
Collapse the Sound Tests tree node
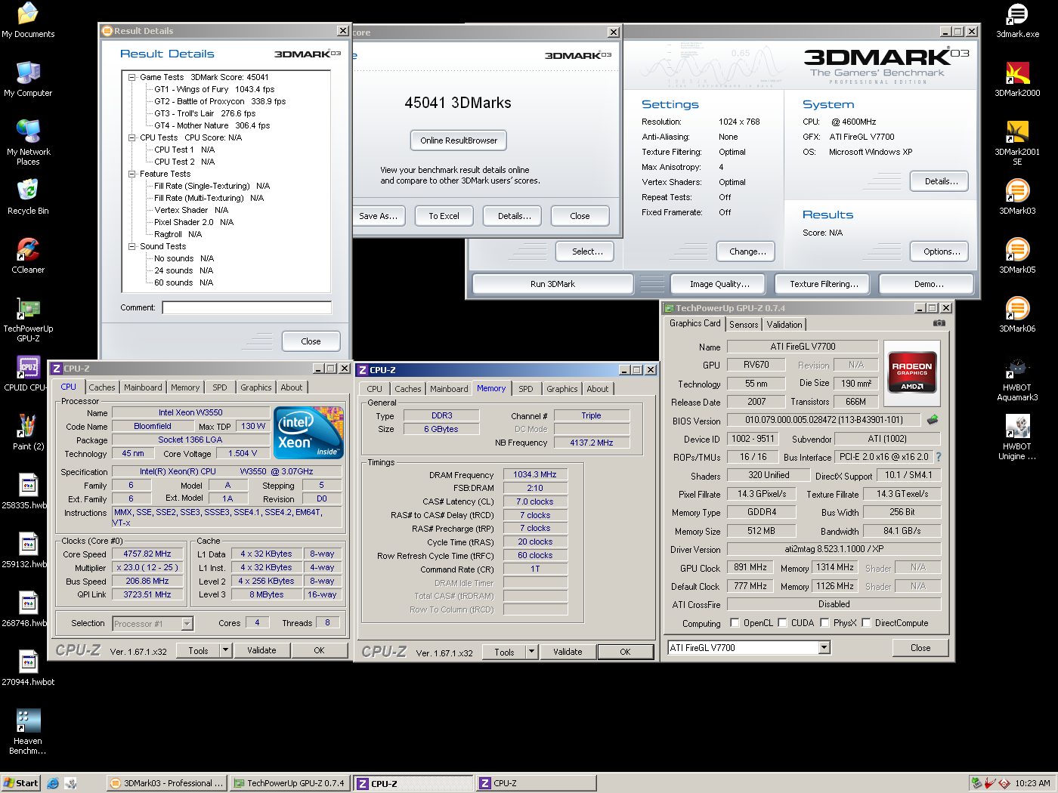(131, 246)
